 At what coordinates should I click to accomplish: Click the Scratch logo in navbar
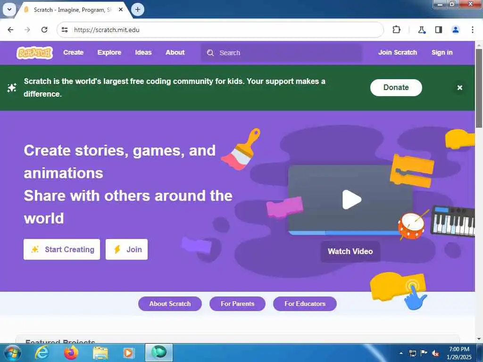[x=34, y=53]
